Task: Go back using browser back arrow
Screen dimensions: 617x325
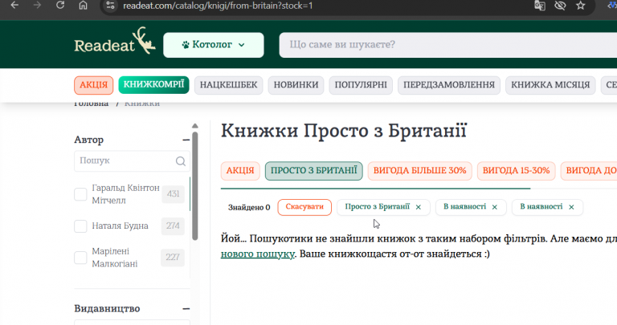Action: tap(14, 5)
